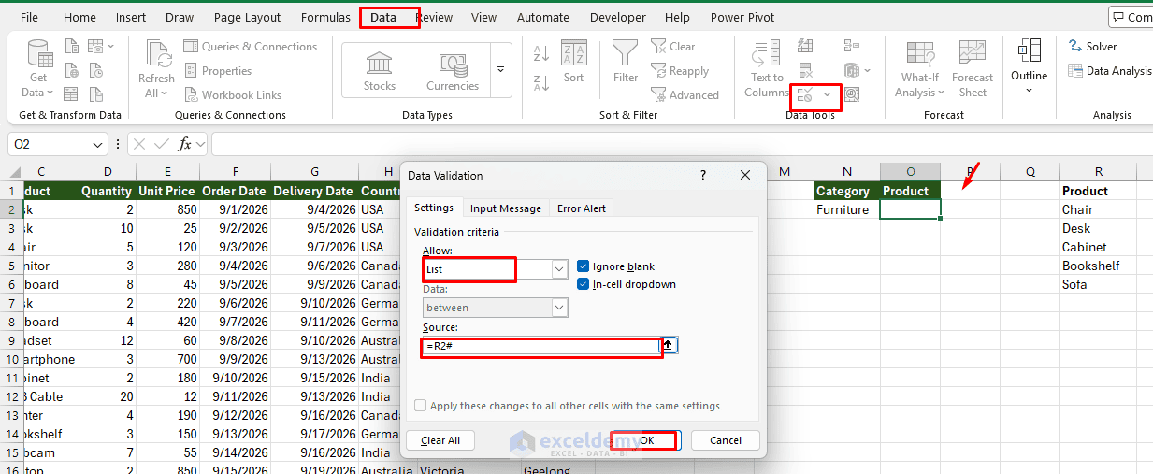Click the Source collapse range button
1153x474 pixels.
670,346
